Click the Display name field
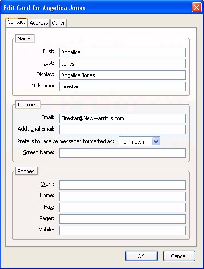This screenshot has height=269, width=204. pyautogui.click(x=122, y=75)
